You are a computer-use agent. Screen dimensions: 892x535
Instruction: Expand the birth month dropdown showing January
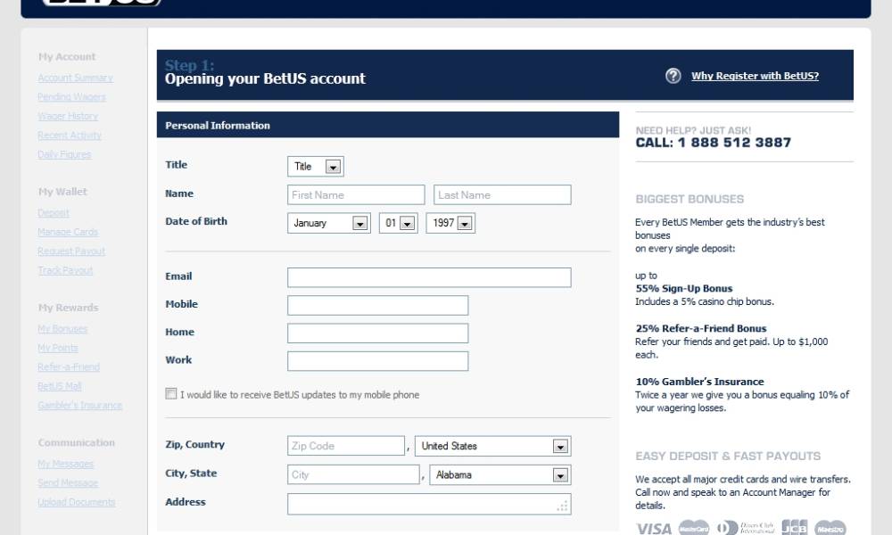pyautogui.click(x=328, y=224)
